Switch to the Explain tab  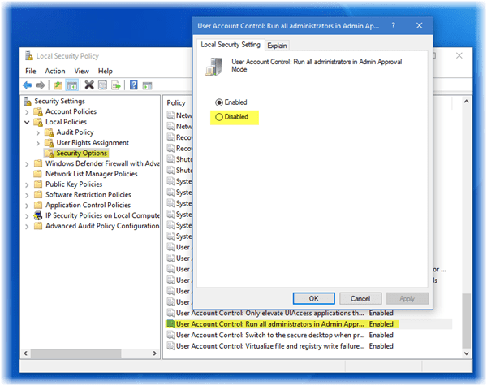click(x=277, y=46)
